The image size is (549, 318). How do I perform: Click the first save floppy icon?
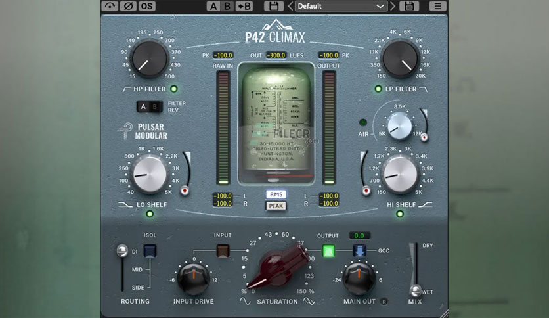274,6
